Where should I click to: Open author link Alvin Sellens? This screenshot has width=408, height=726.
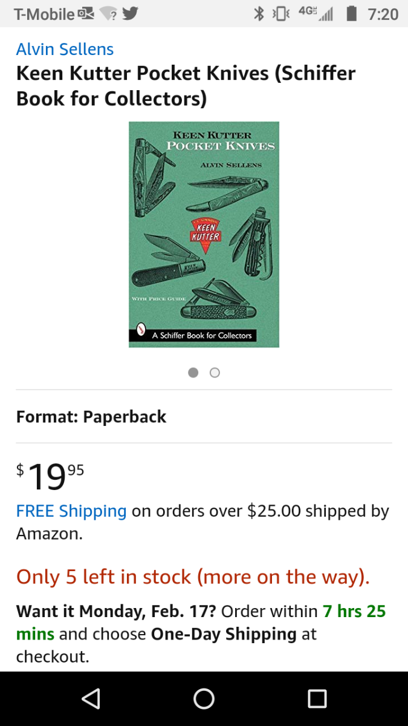point(65,49)
